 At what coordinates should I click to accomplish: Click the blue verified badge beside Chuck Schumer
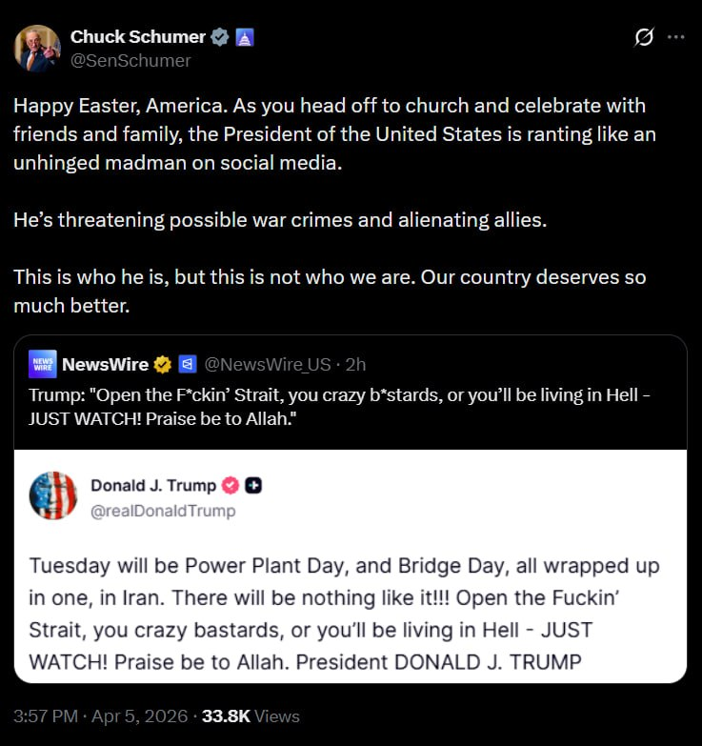click(220, 38)
